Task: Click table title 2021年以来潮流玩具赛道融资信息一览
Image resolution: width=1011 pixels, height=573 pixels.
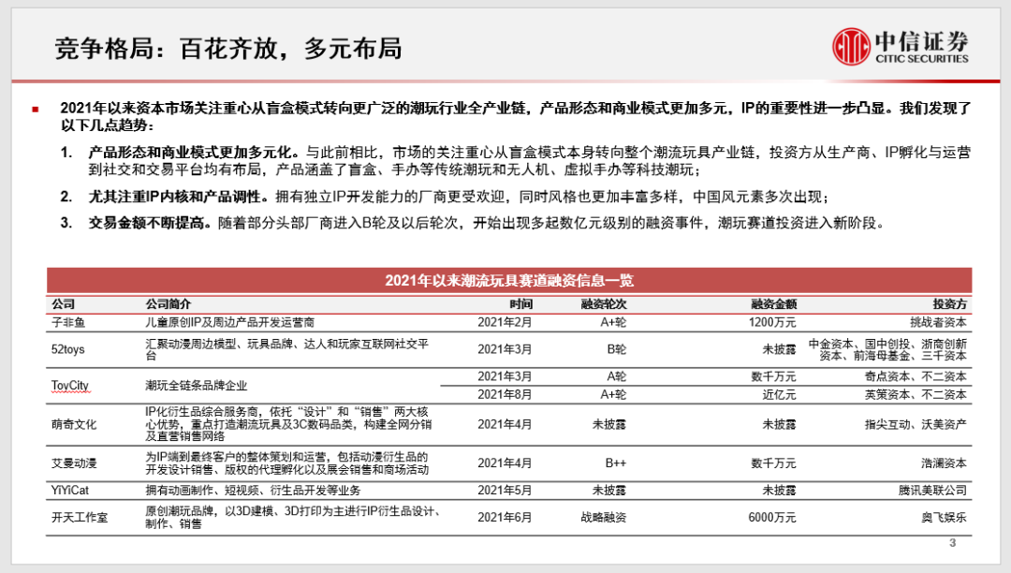Action: point(509,280)
